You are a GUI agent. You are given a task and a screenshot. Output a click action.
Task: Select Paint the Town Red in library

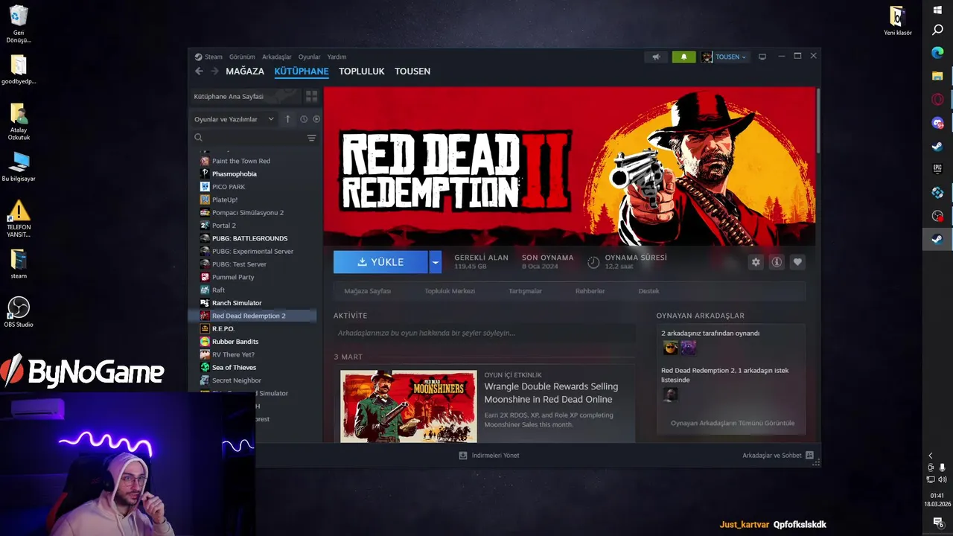click(x=252, y=161)
